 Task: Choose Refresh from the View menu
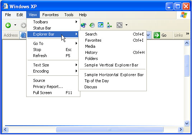[x=52, y=56]
